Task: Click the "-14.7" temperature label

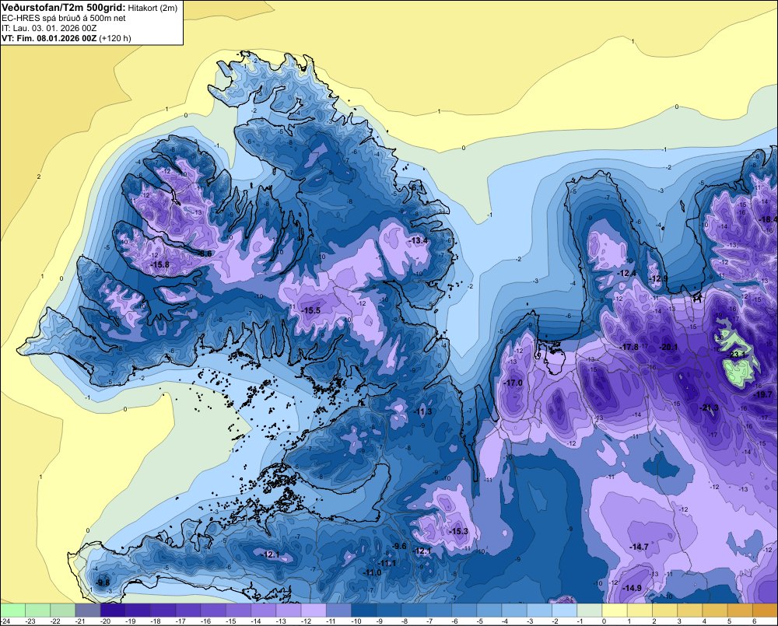Action: [639, 547]
